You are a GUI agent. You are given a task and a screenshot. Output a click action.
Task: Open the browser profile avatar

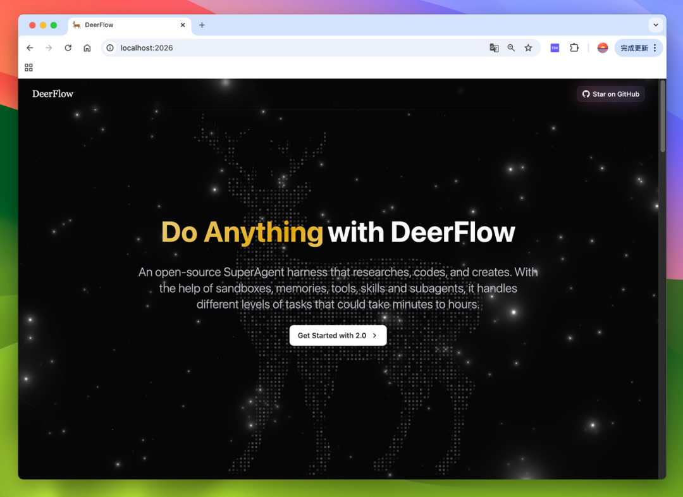(603, 48)
